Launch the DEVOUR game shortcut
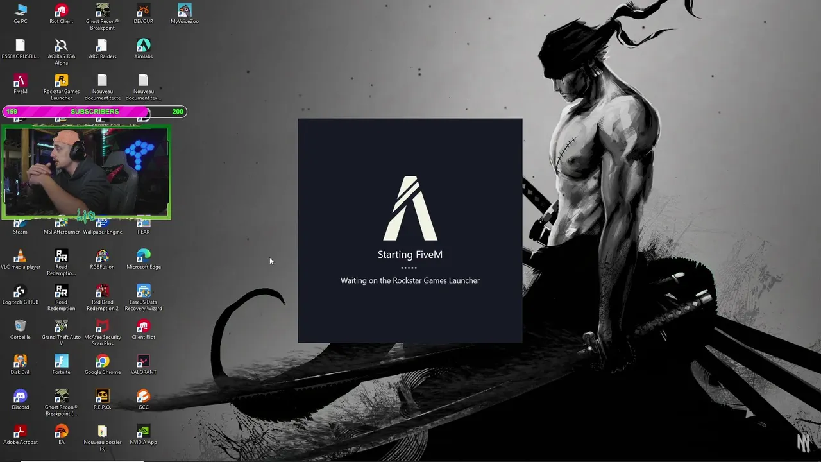Viewport: 821px width, 462px height. pos(144,14)
